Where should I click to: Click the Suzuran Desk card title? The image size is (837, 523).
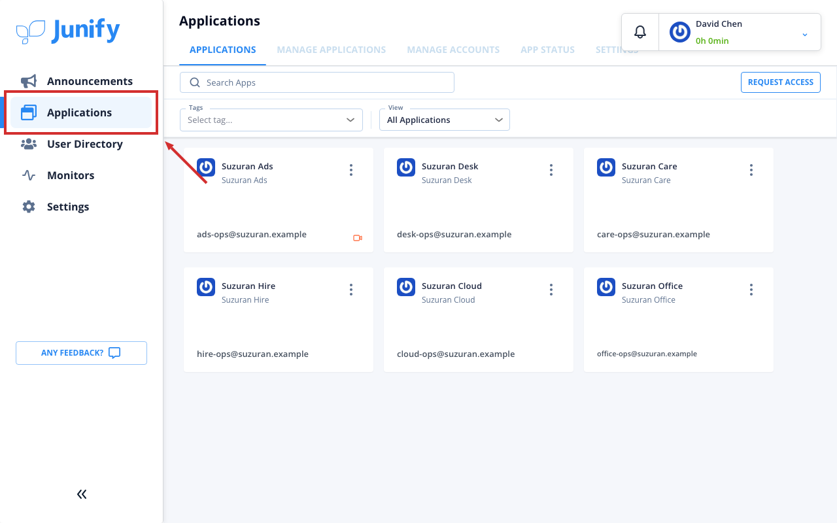450,166
